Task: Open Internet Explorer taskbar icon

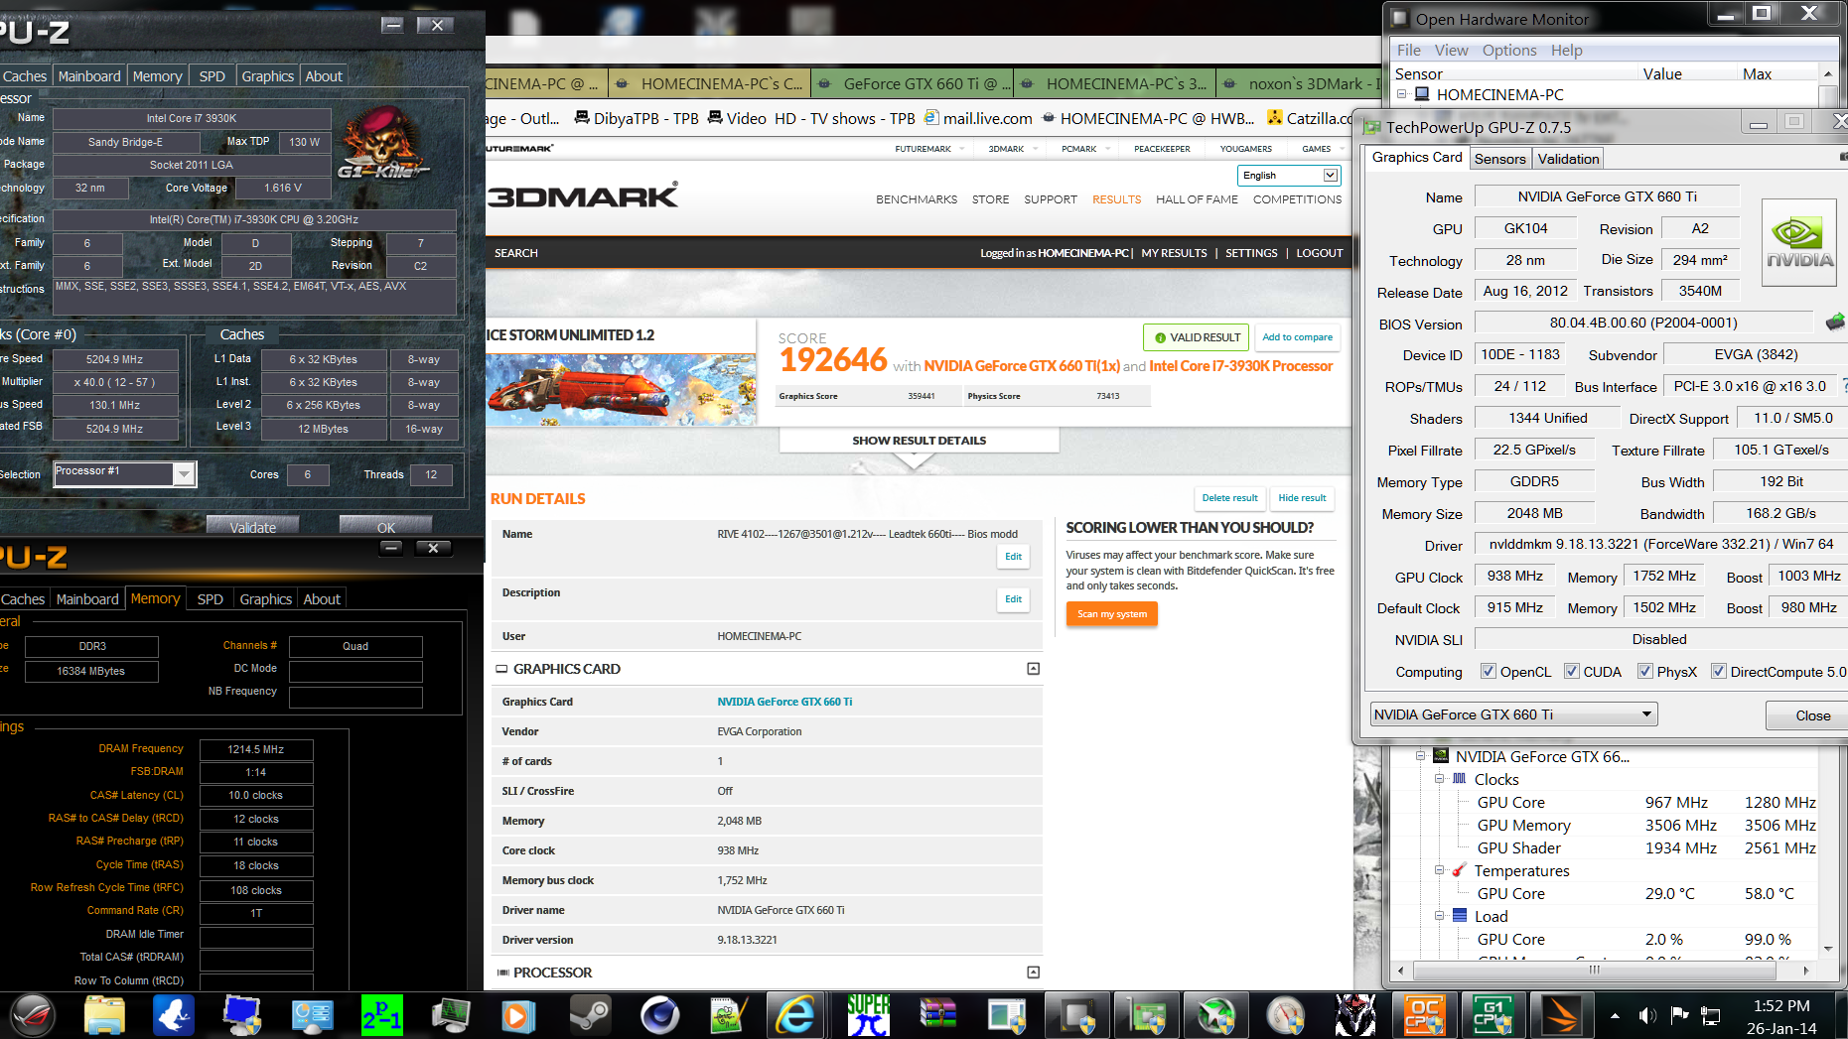Action: click(x=795, y=1015)
